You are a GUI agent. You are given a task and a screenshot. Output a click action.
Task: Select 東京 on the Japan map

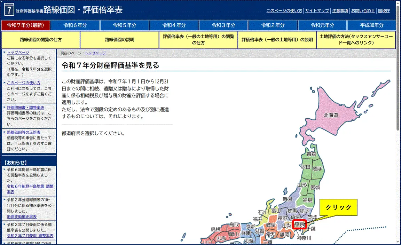point(300,224)
